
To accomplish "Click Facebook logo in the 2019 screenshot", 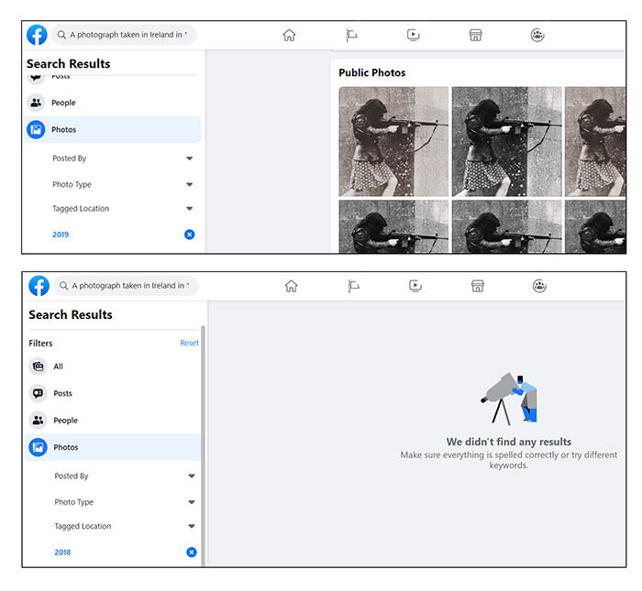I will 37,35.
